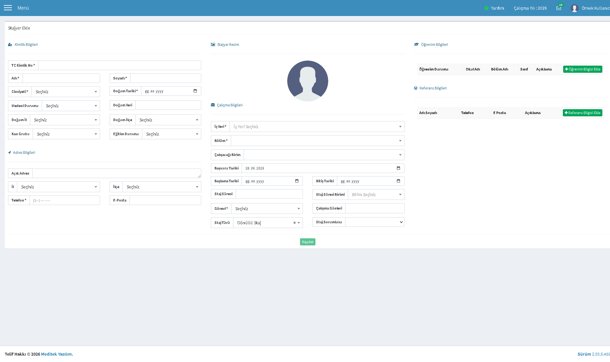610x362 pixels.
Task: Expand the Cinsiyeti dropdown
Action: pos(66,92)
